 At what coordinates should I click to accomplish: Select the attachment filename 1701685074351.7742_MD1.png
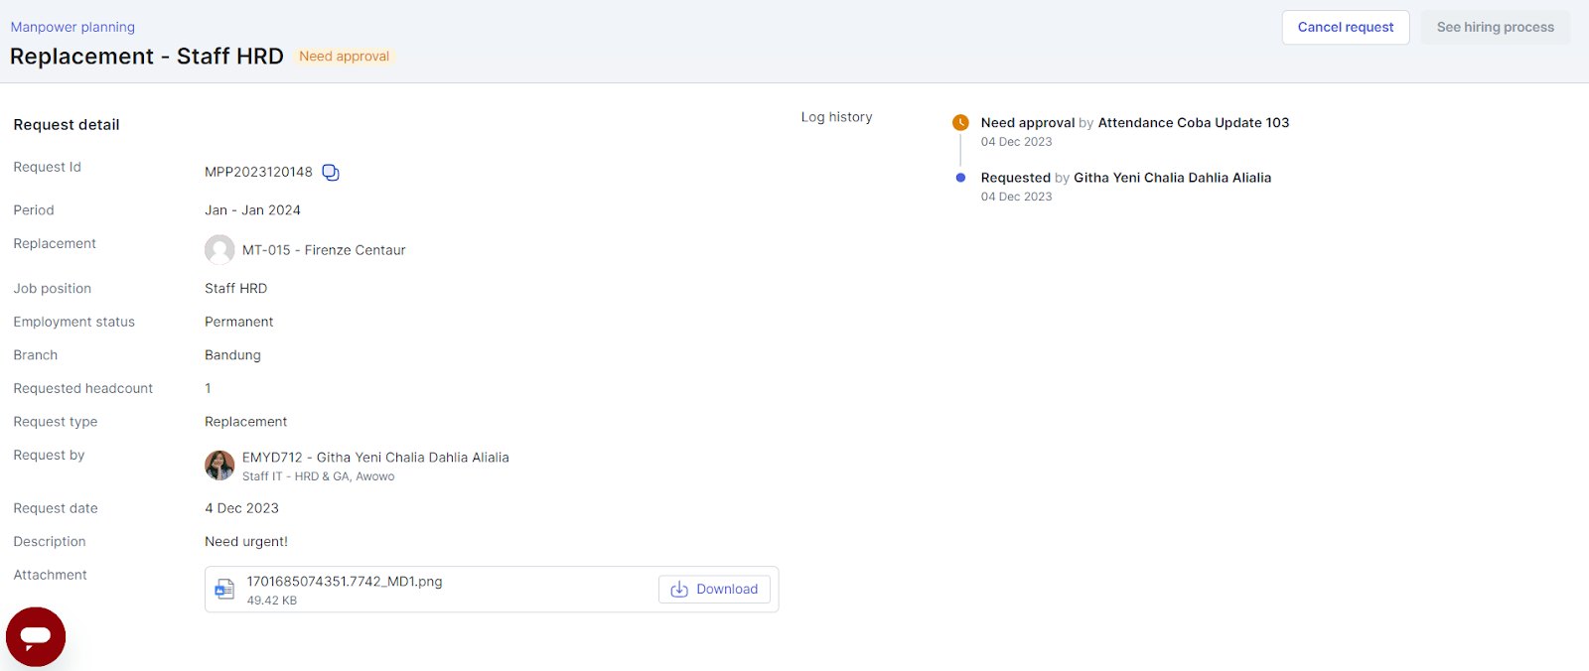[345, 582]
